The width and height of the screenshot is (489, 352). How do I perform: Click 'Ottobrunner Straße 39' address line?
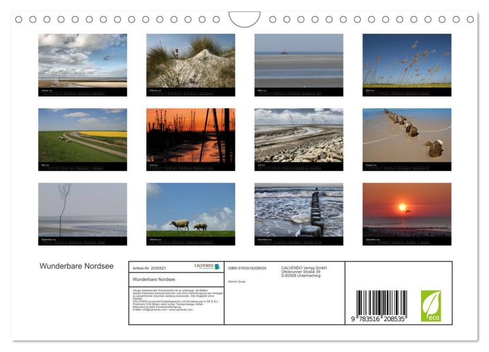point(301,272)
